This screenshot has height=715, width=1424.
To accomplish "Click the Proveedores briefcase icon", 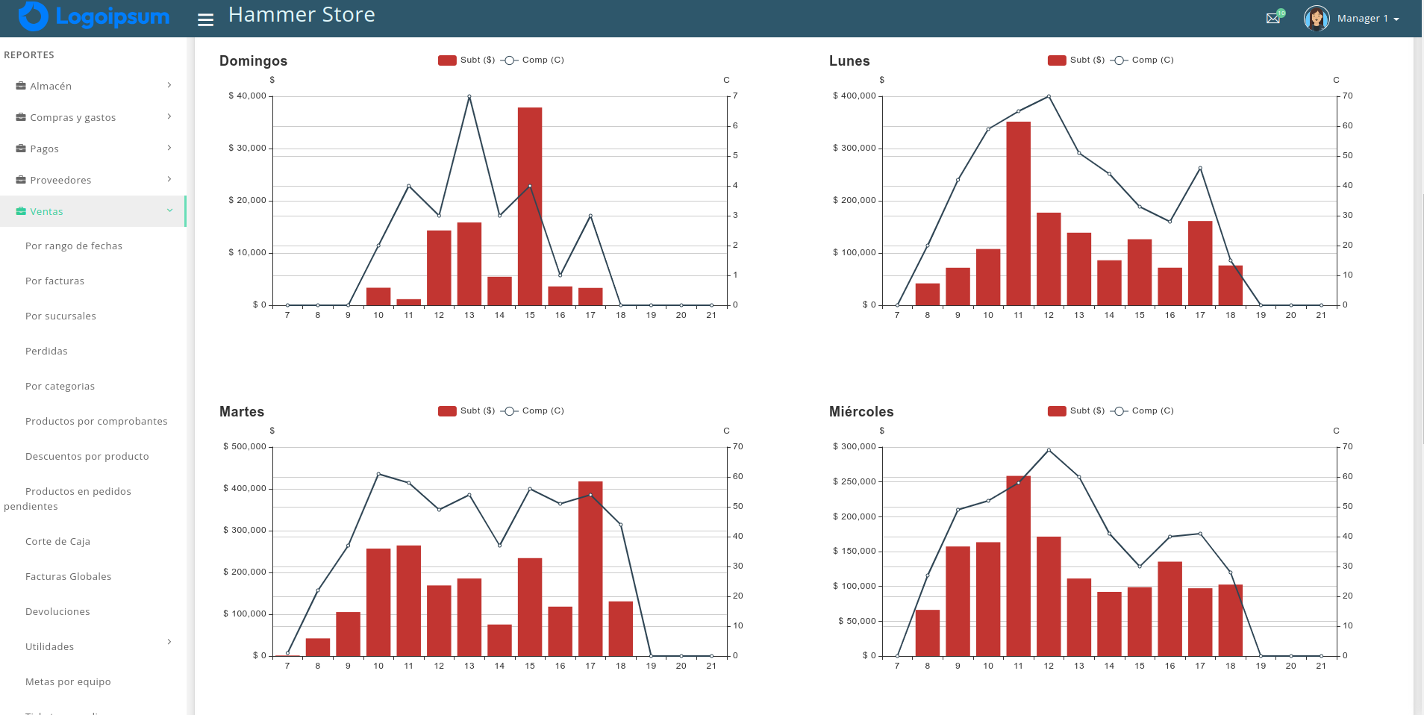I will (x=21, y=180).
